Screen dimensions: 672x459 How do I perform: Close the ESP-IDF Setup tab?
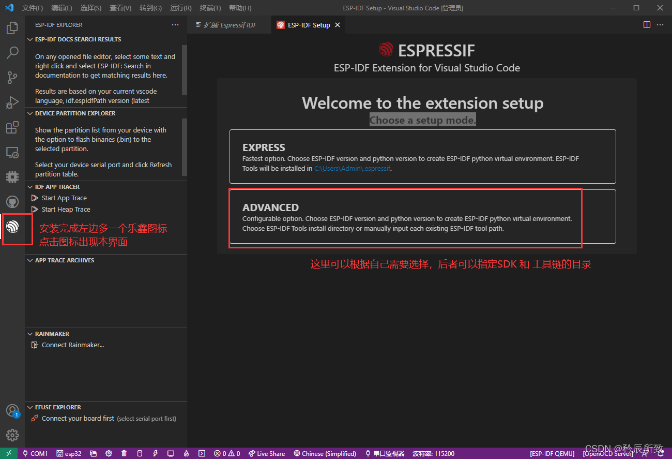point(338,25)
